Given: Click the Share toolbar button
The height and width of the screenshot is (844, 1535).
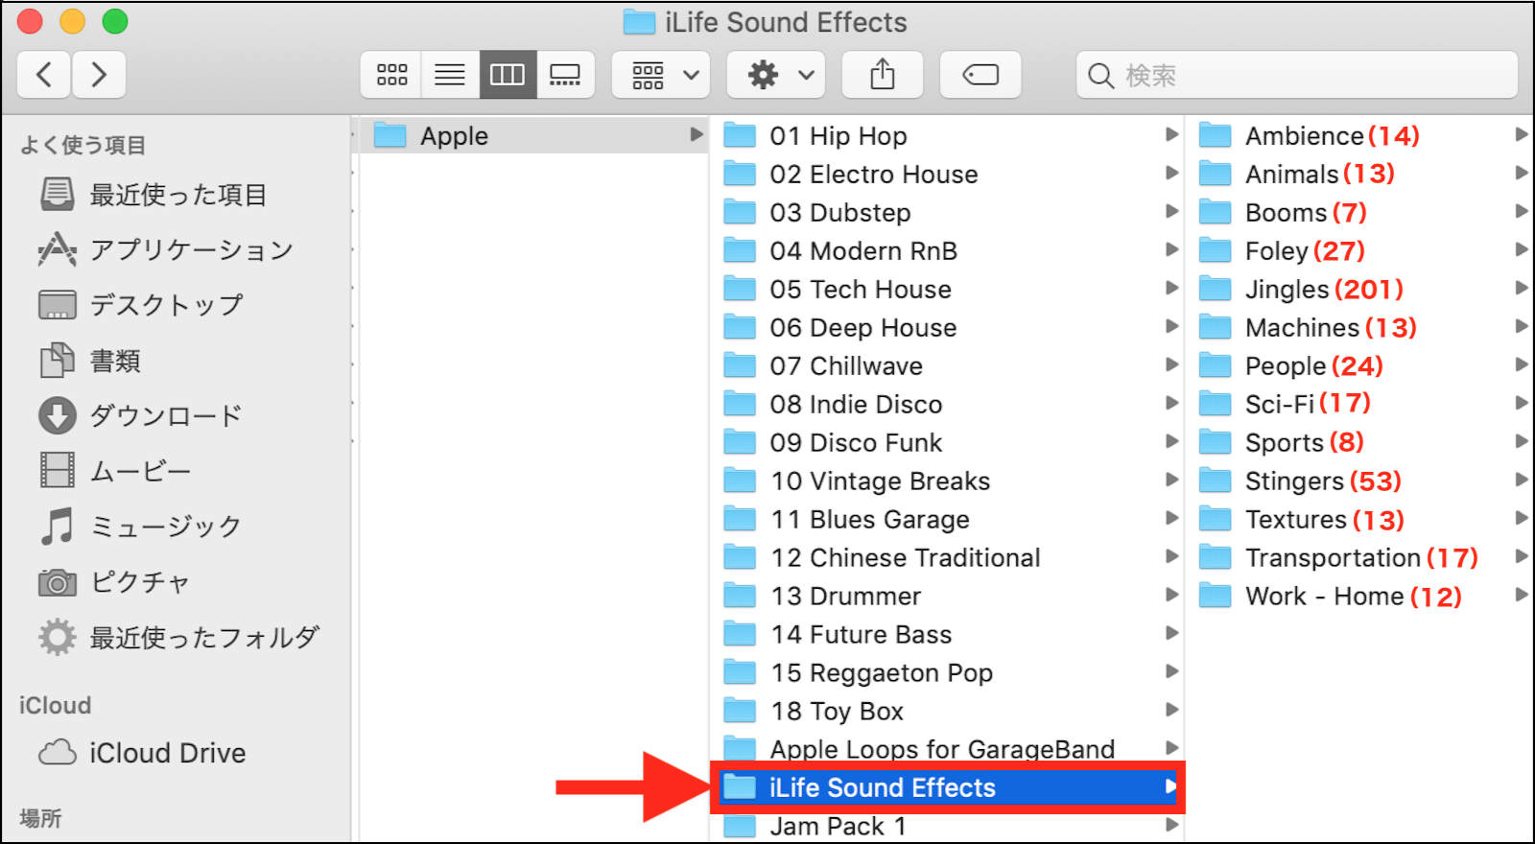Looking at the screenshot, I should [x=883, y=75].
